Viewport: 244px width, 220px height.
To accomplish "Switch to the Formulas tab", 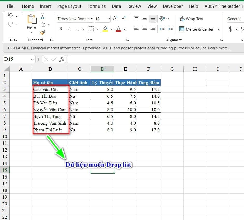I will click(x=96, y=6).
